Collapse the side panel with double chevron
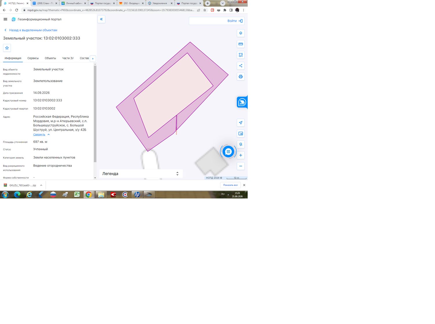Screen dimensions: 435x324 pyautogui.click(x=101, y=19)
